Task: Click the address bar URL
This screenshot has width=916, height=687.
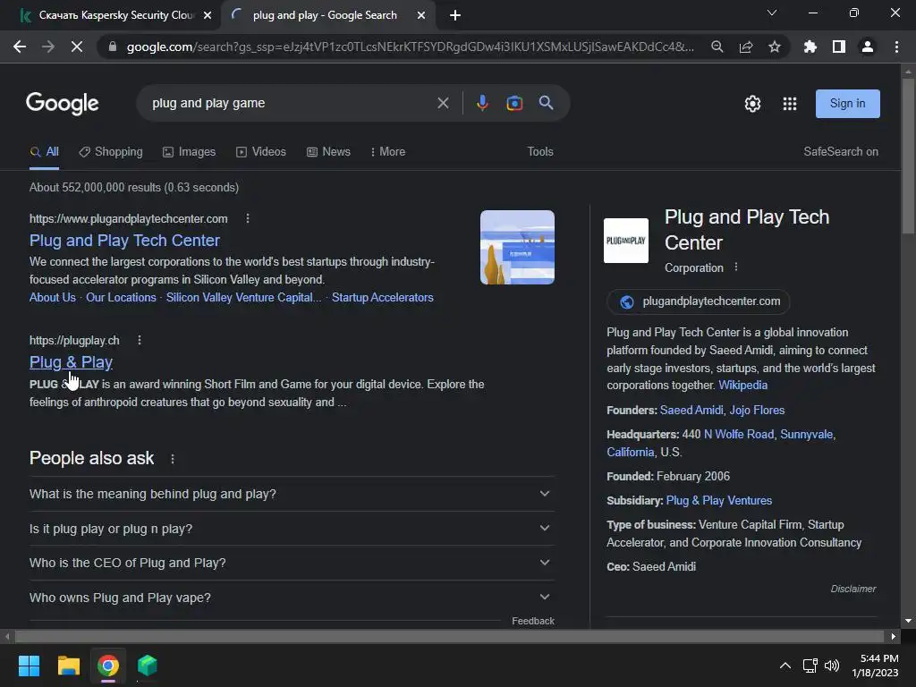Action: pyautogui.click(x=410, y=47)
